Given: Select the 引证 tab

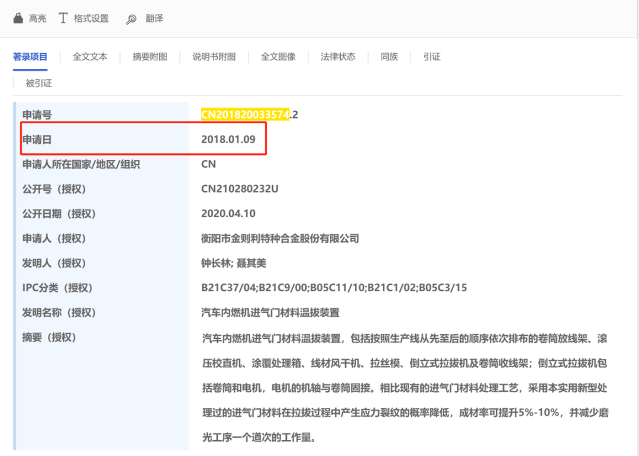Looking at the screenshot, I should (x=432, y=57).
